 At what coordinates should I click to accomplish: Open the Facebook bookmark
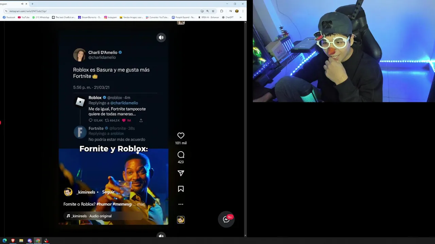click(x=9, y=17)
